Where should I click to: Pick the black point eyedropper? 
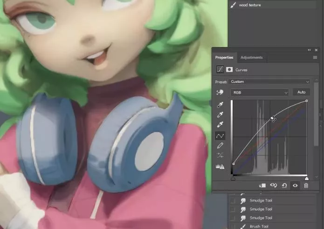(220, 105)
